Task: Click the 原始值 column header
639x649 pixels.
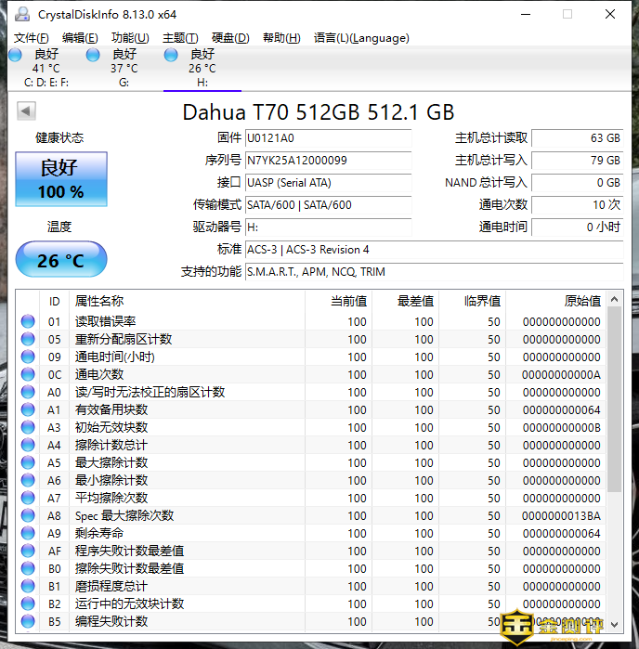Action: tap(581, 301)
